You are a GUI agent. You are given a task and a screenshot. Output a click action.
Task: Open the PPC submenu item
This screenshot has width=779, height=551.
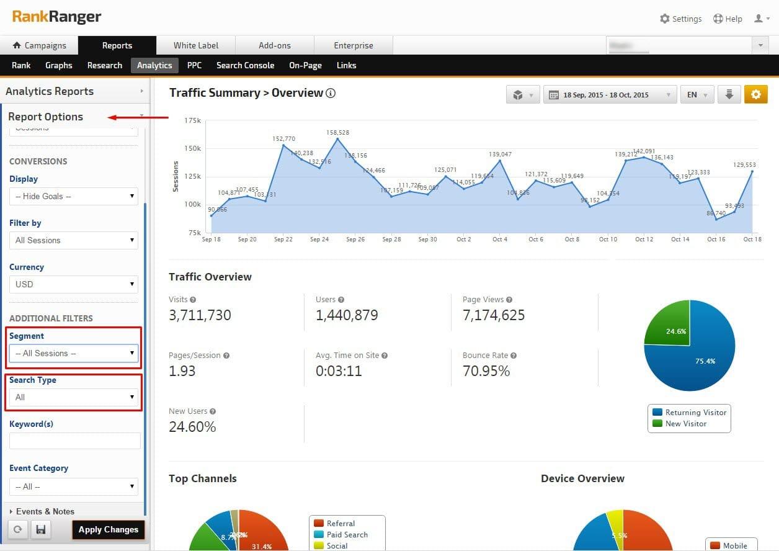194,65
